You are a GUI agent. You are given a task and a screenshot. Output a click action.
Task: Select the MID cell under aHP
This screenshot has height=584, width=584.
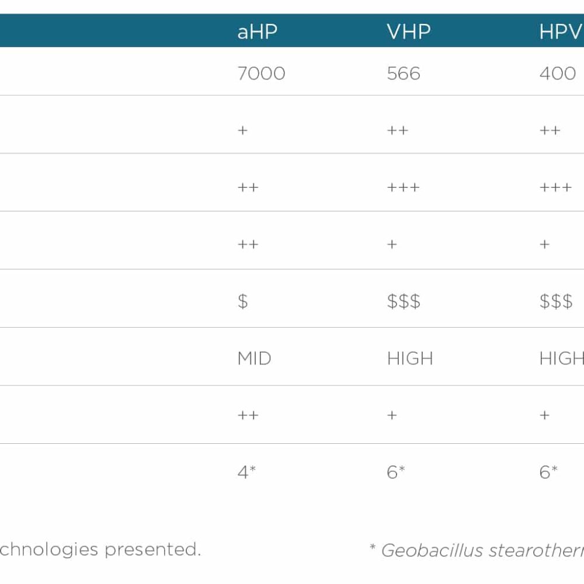[x=254, y=359]
